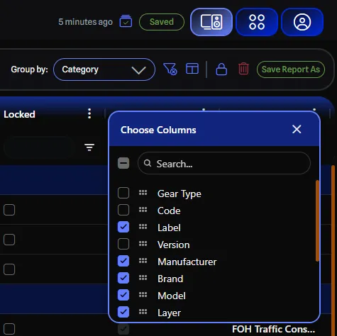Uncheck the Layer column
337x336 pixels.
click(123, 312)
